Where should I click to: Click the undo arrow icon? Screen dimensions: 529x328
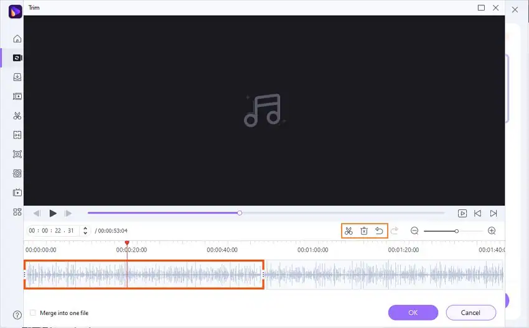pos(379,231)
